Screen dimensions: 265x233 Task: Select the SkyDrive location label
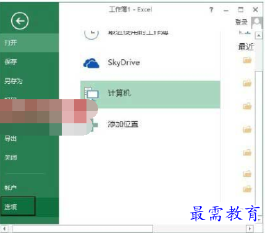pyautogui.click(x=124, y=62)
